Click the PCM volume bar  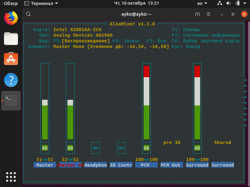tap(146, 103)
